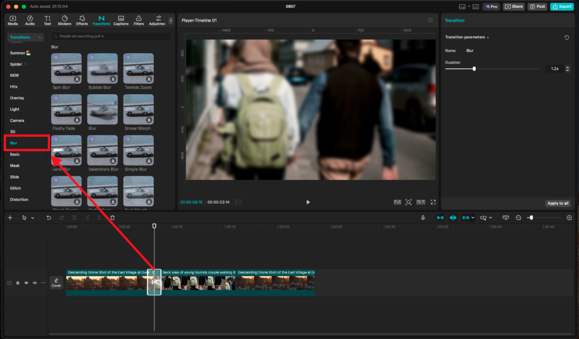Reset transition parameters
The width and height of the screenshot is (579, 339).
[x=567, y=37]
